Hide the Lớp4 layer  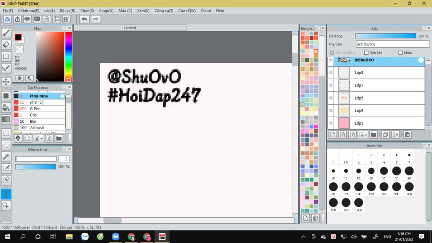point(331,111)
